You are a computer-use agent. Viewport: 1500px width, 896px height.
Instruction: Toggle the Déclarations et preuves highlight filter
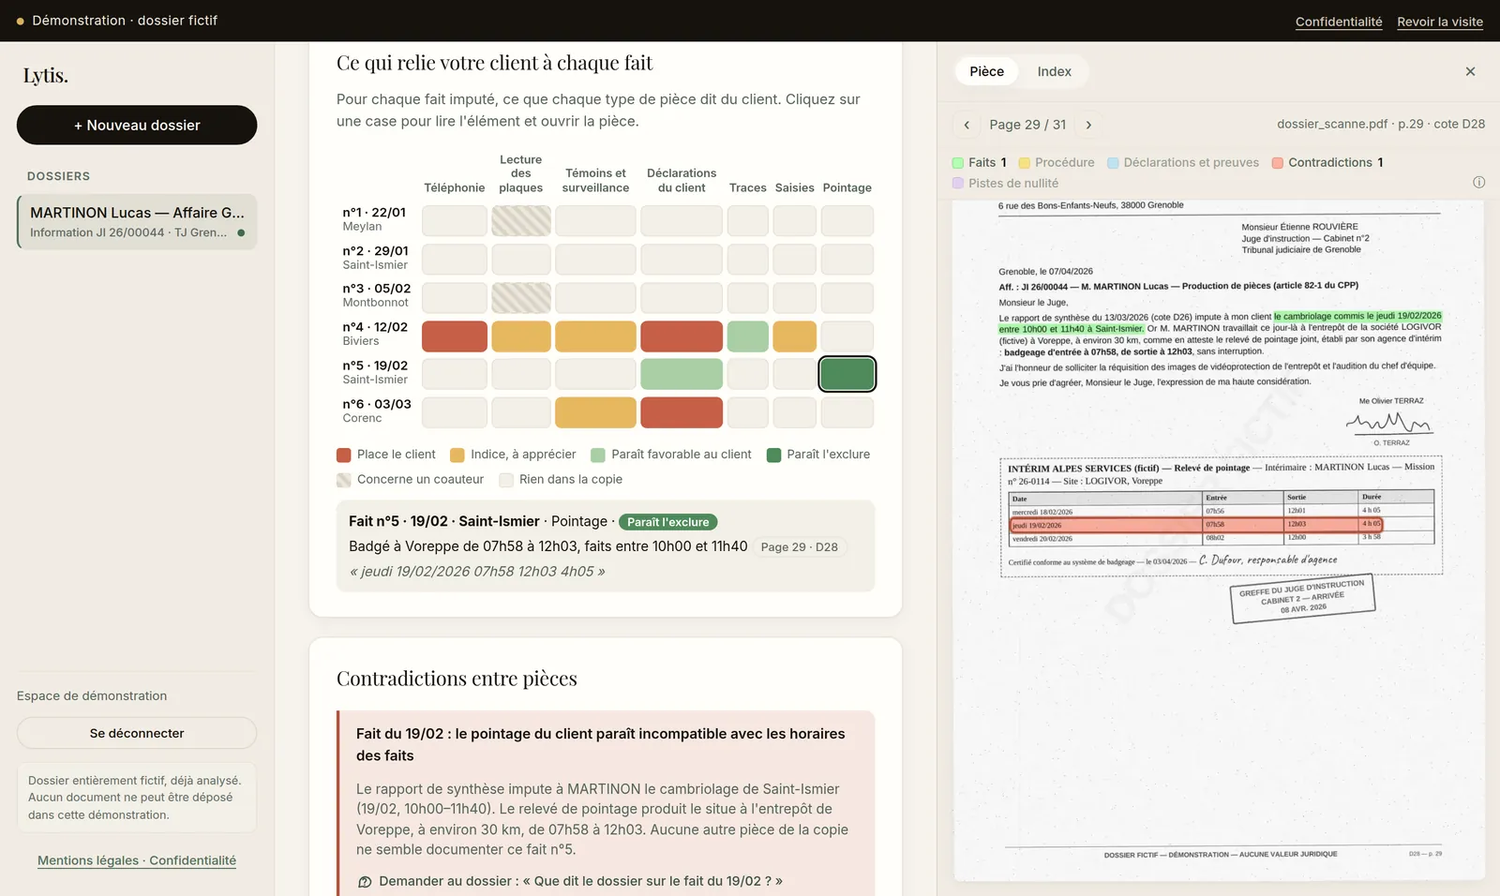point(1183,162)
